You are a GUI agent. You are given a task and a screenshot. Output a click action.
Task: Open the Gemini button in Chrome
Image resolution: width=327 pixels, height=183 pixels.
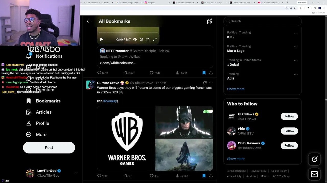tap(302, 3)
